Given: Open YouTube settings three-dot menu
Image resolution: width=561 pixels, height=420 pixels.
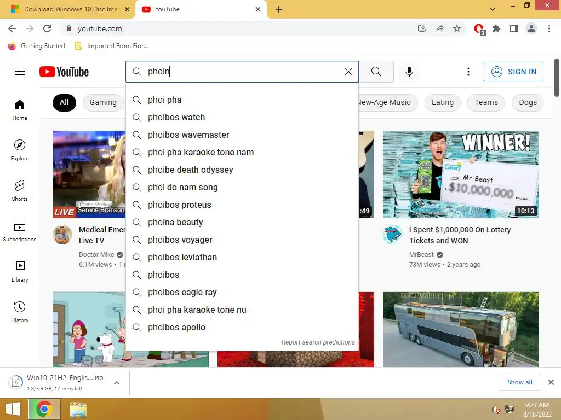Looking at the screenshot, I should 468,72.
